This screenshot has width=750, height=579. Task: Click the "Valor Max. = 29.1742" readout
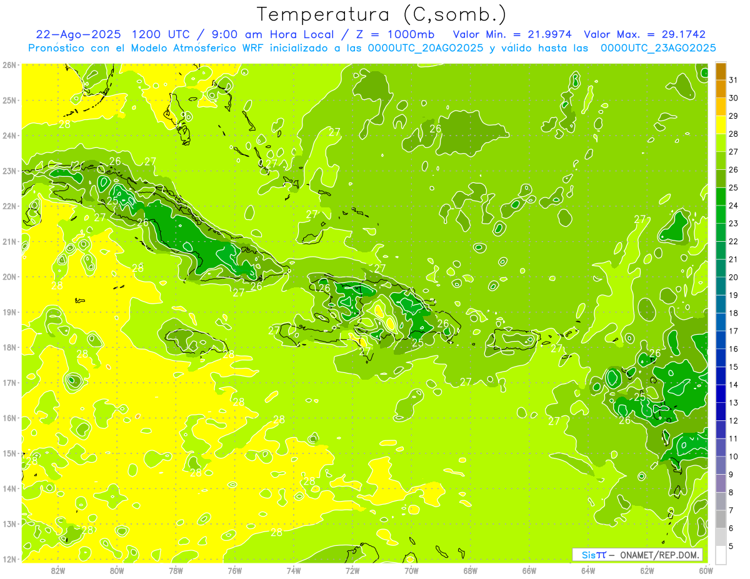(x=644, y=34)
